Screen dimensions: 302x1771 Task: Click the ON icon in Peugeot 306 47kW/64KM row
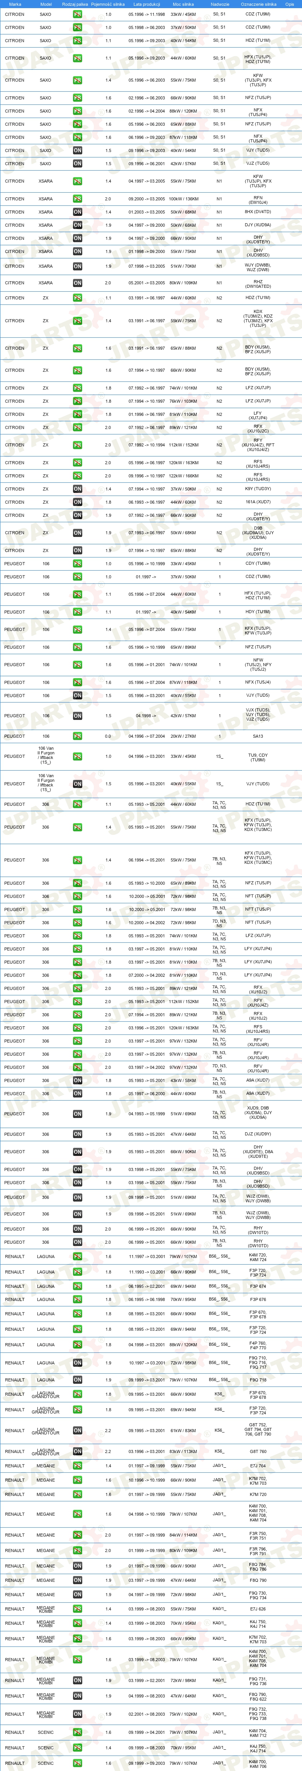click(x=78, y=1134)
